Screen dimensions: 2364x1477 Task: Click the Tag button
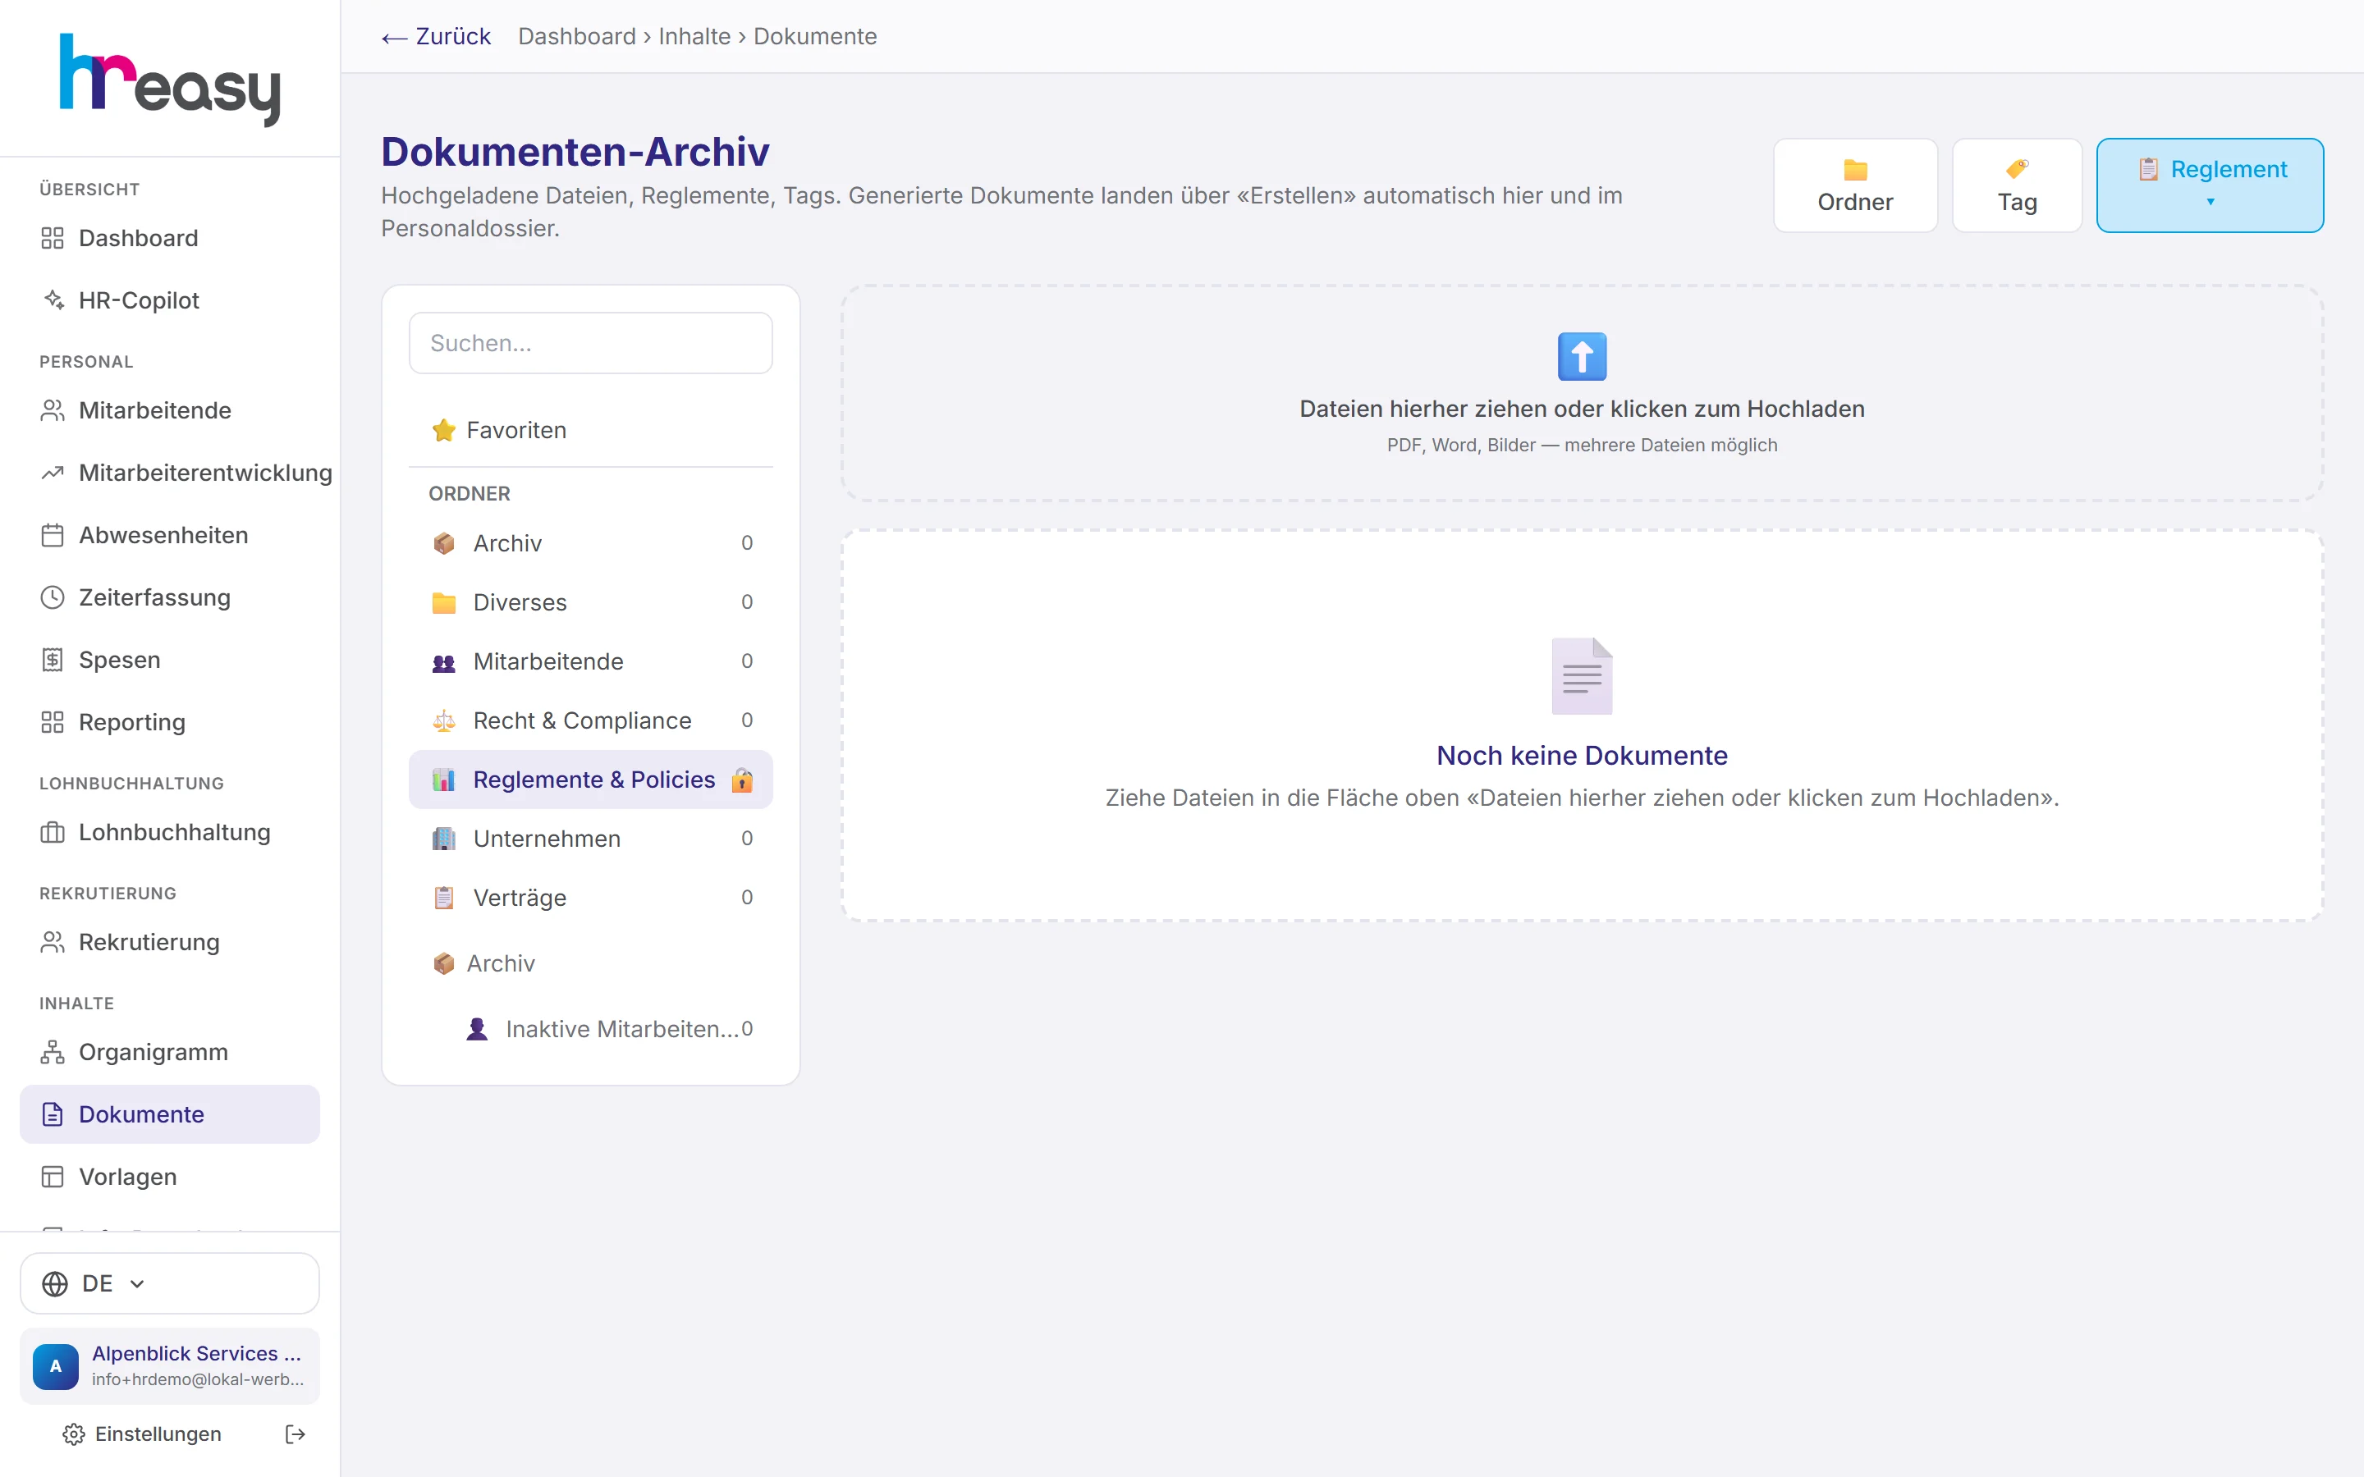(2018, 185)
